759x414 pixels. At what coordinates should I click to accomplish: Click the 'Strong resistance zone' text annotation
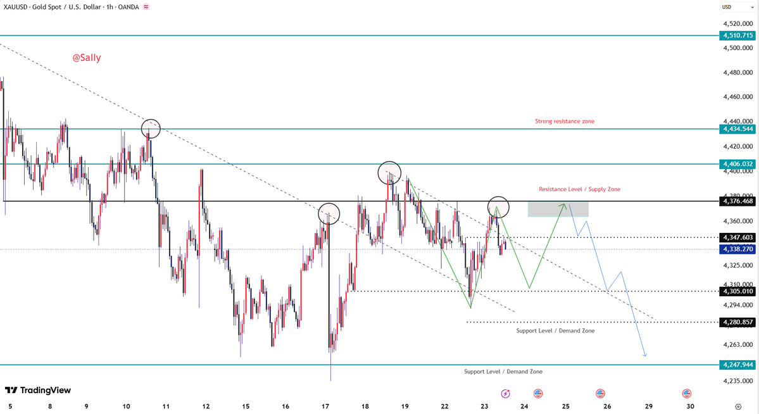[x=565, y=121]
